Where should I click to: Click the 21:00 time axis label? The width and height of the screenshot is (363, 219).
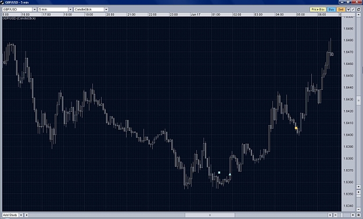click(x=131, y=14)
